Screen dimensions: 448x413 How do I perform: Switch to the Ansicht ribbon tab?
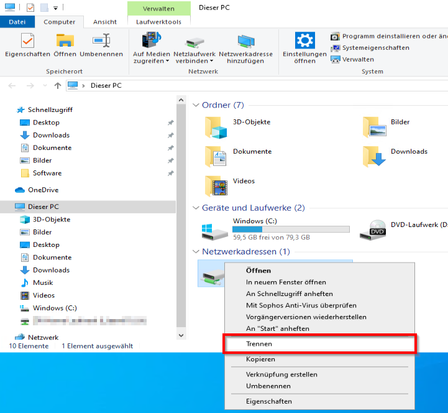coord(105,22)
